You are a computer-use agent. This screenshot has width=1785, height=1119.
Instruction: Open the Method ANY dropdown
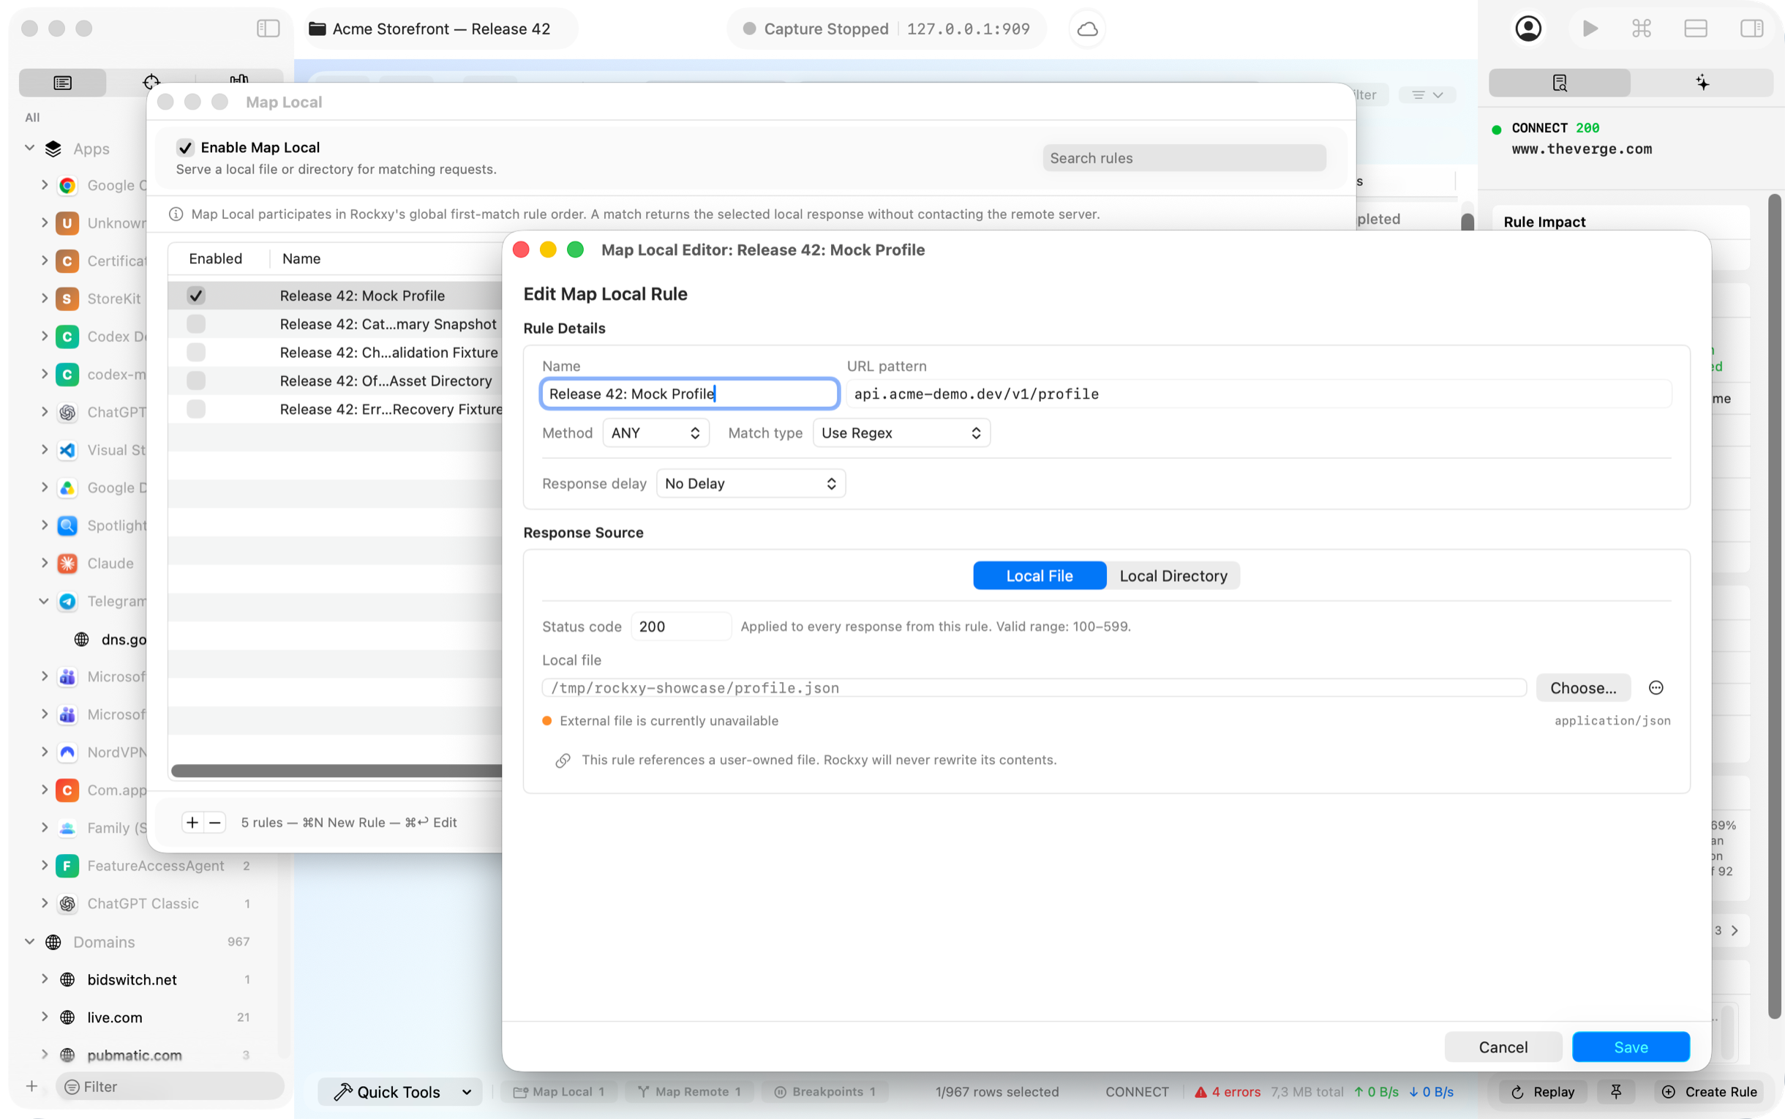(655, 433)
